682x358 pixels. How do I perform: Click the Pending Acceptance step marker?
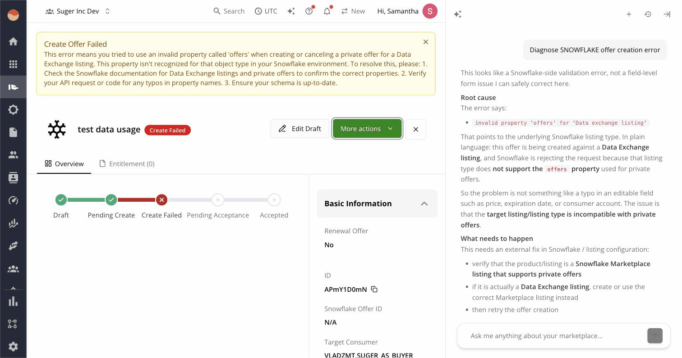218,199
